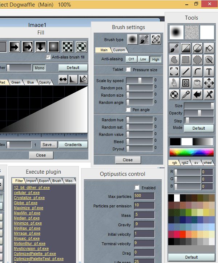Click the undo arrow tool icon
218x263 pixels.
[198, 94]
